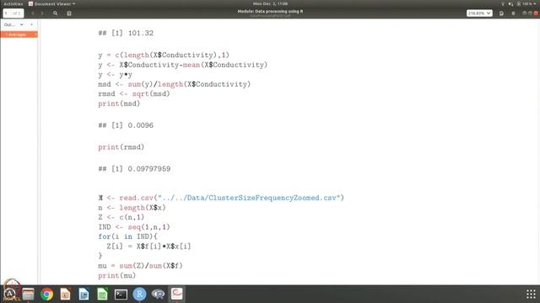Click the line 'mu = sum(Z)/sum(X$f)'

[140, 266]
